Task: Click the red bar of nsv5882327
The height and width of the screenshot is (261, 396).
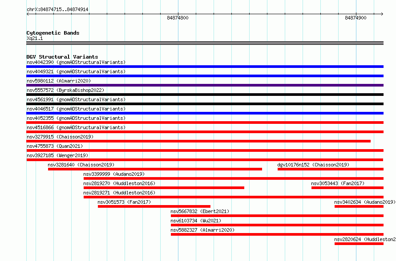Action: pos(277,234)
